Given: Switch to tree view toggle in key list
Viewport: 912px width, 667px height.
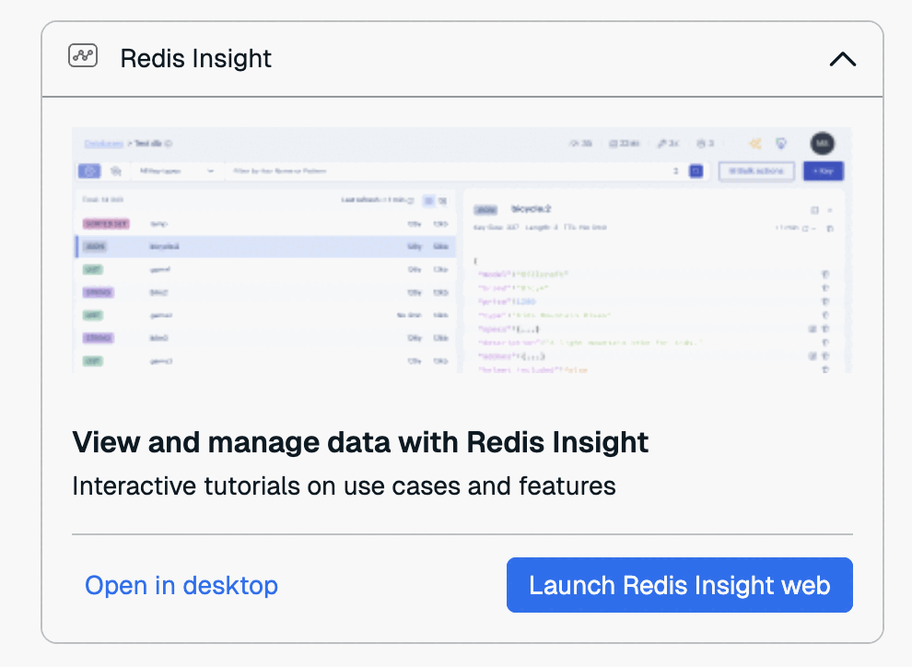Looking at the screenshot, I should 442,200.
